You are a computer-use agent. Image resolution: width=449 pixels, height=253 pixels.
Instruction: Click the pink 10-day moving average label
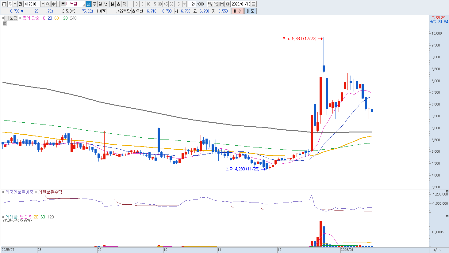43,18
